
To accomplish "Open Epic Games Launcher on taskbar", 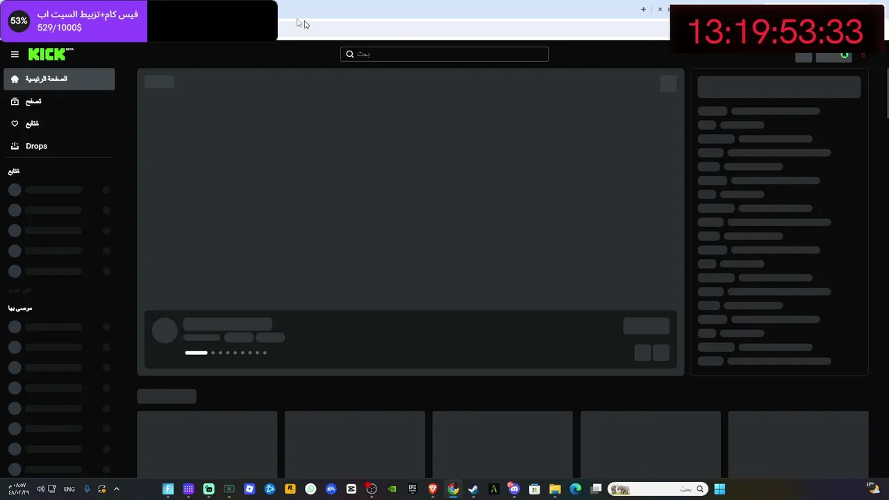I will tap(413, 489).
